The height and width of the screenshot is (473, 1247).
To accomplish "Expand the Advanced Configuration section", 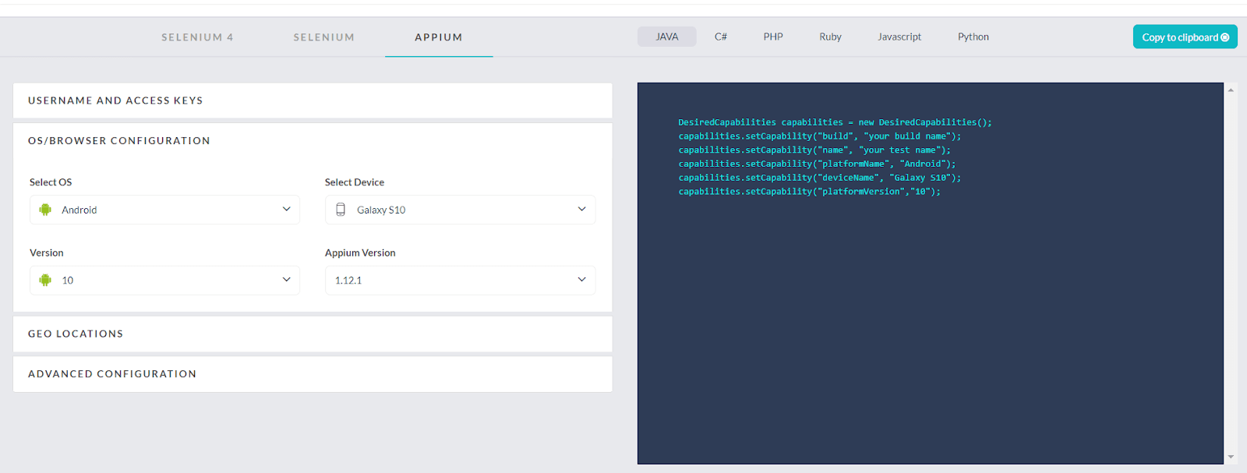I will click(313, 374).
